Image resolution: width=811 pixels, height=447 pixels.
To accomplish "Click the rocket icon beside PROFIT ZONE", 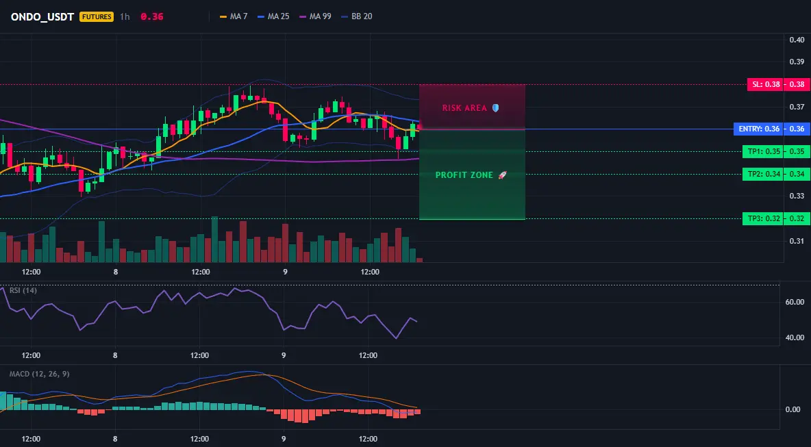I will 502,175.
